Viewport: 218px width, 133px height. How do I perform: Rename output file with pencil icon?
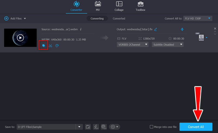(x=156, y=29)
